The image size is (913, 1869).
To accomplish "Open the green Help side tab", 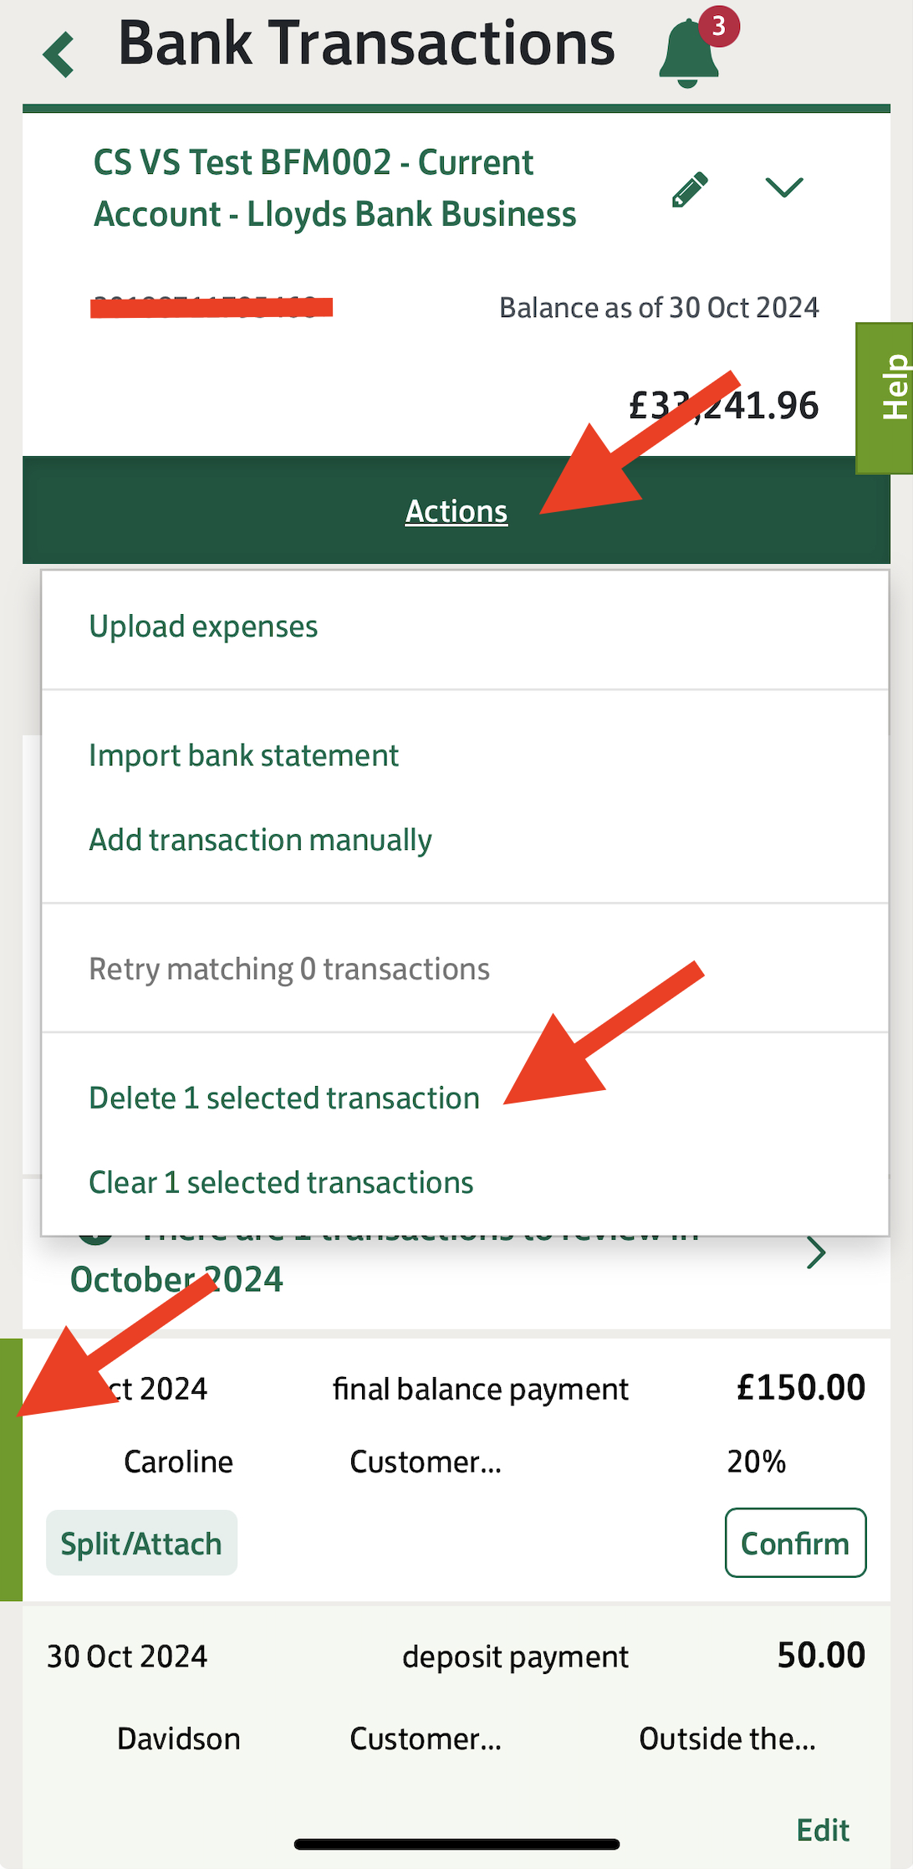I will (x=885, y=398).
